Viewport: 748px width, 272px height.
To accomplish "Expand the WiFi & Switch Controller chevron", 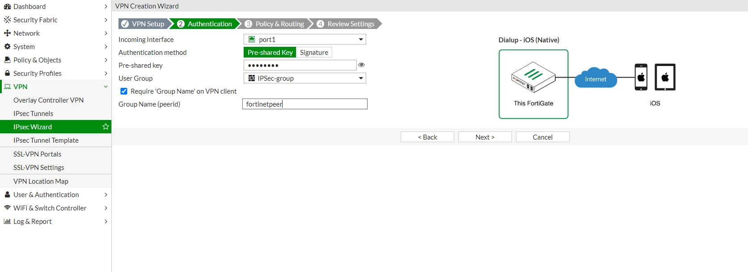I will pos(106,208).
